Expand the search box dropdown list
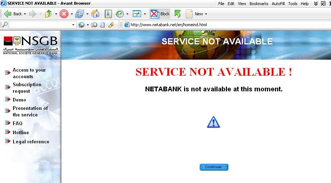331x183 pixels. pos(73,25)
